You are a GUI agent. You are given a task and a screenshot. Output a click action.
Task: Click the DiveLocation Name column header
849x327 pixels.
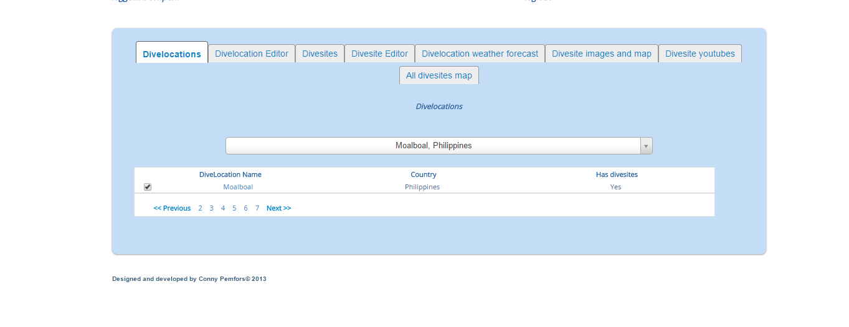pos(230,174)
